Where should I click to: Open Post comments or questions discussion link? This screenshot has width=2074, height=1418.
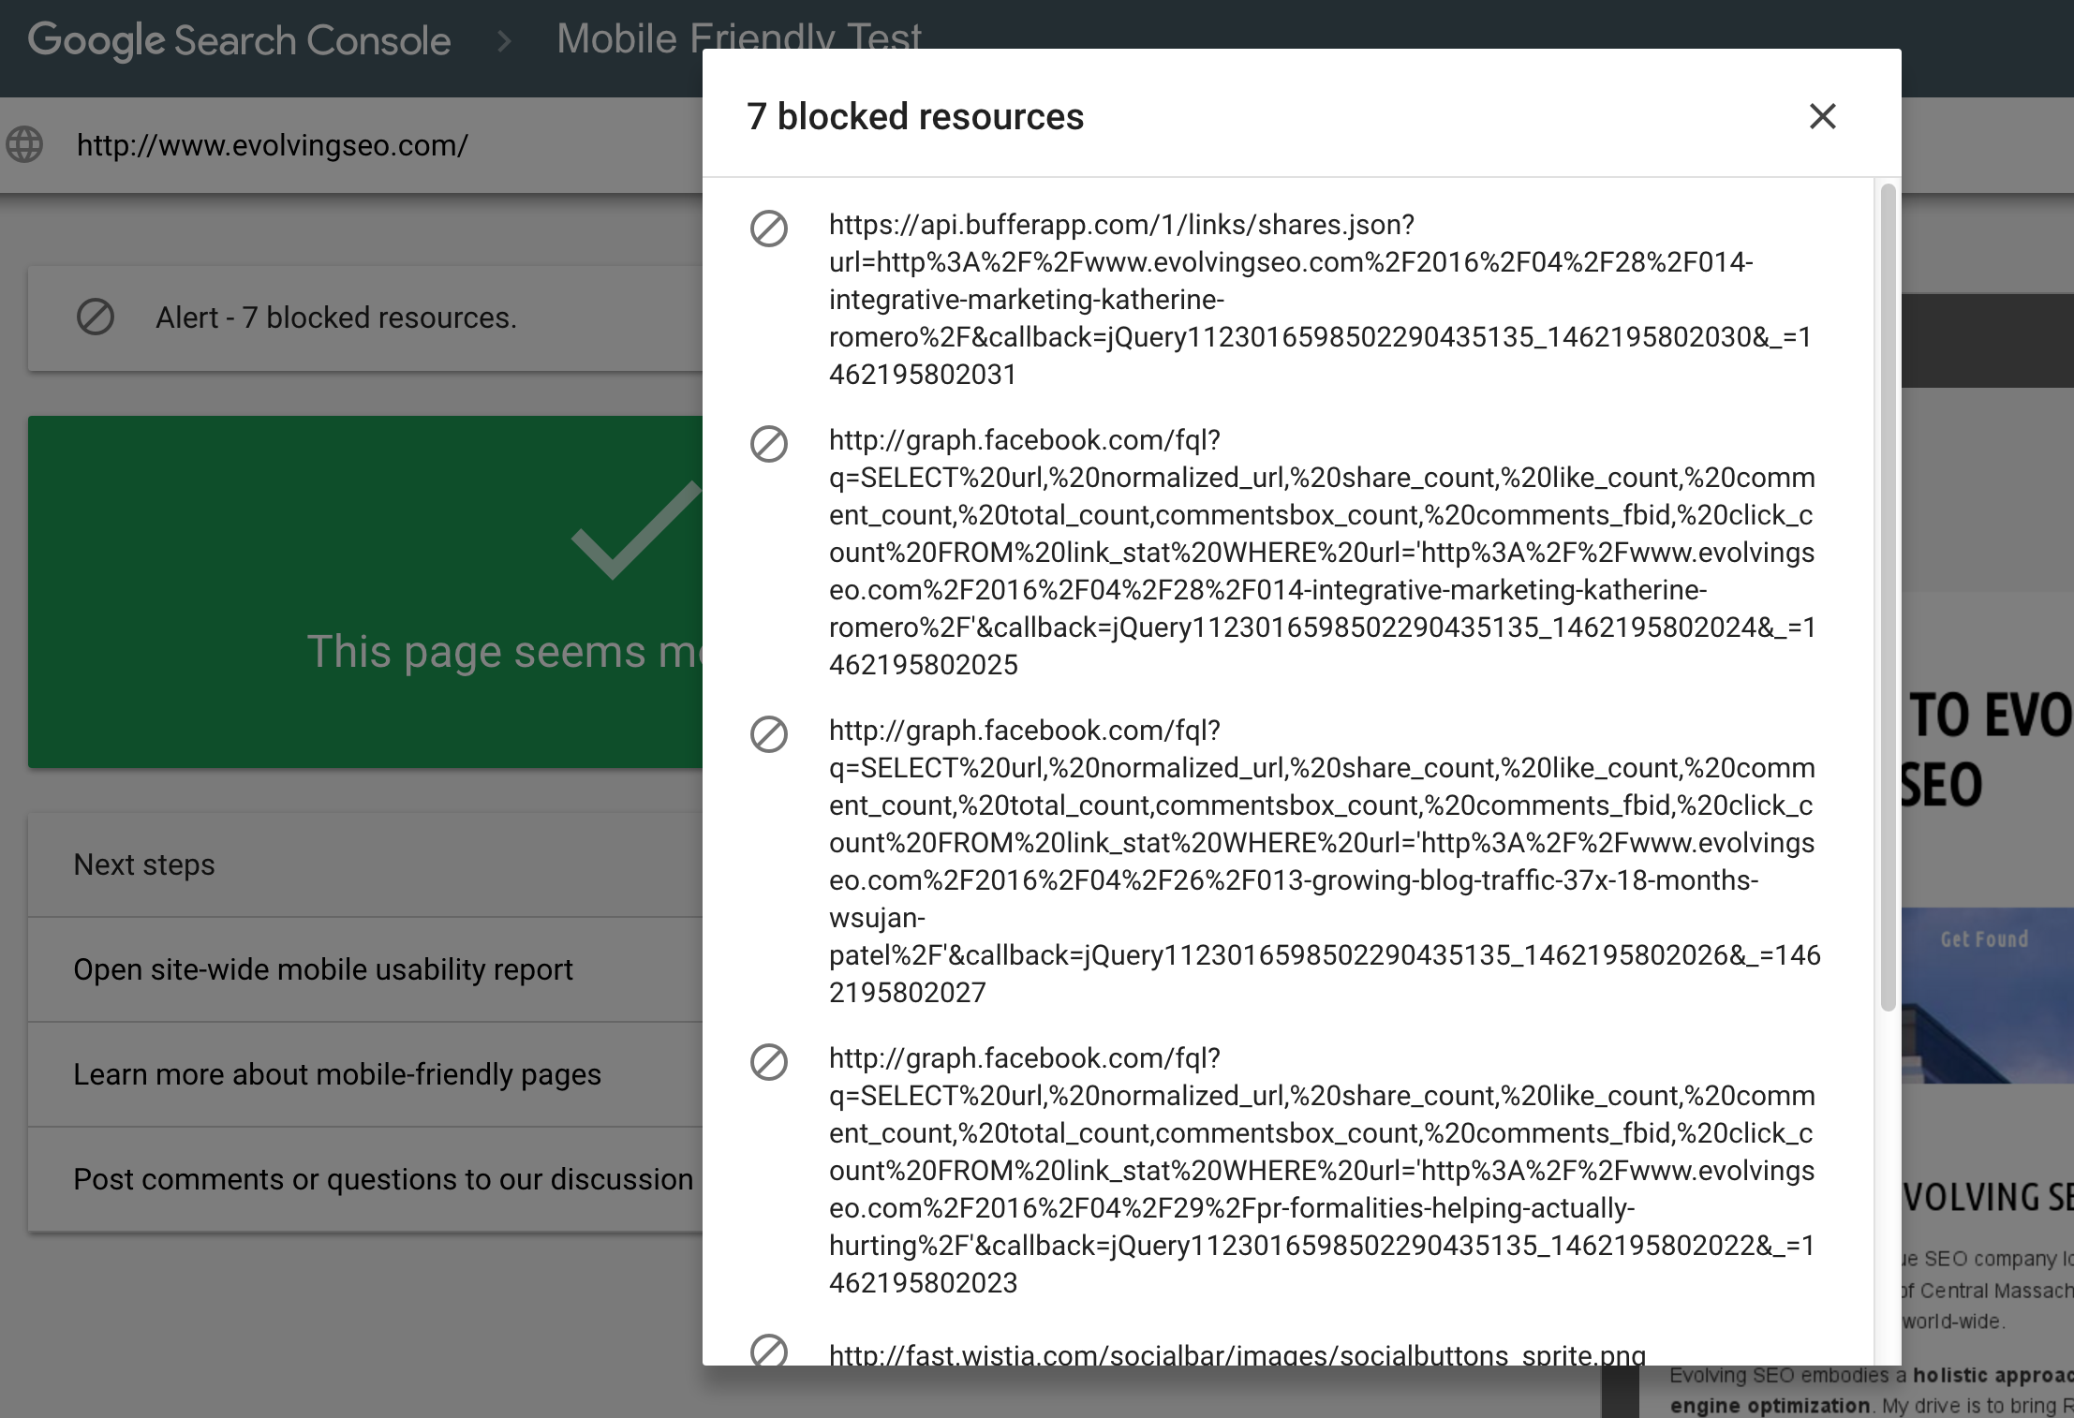tap(383, 1179)
